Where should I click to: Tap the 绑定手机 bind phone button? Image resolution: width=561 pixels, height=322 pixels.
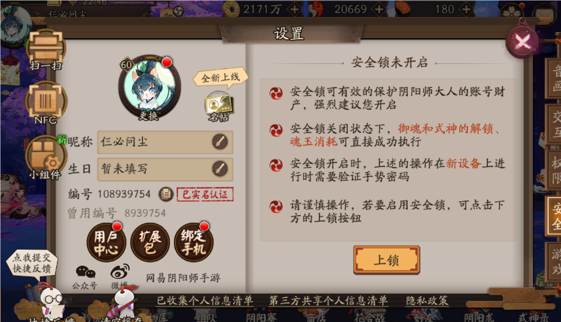pos(194,242)
